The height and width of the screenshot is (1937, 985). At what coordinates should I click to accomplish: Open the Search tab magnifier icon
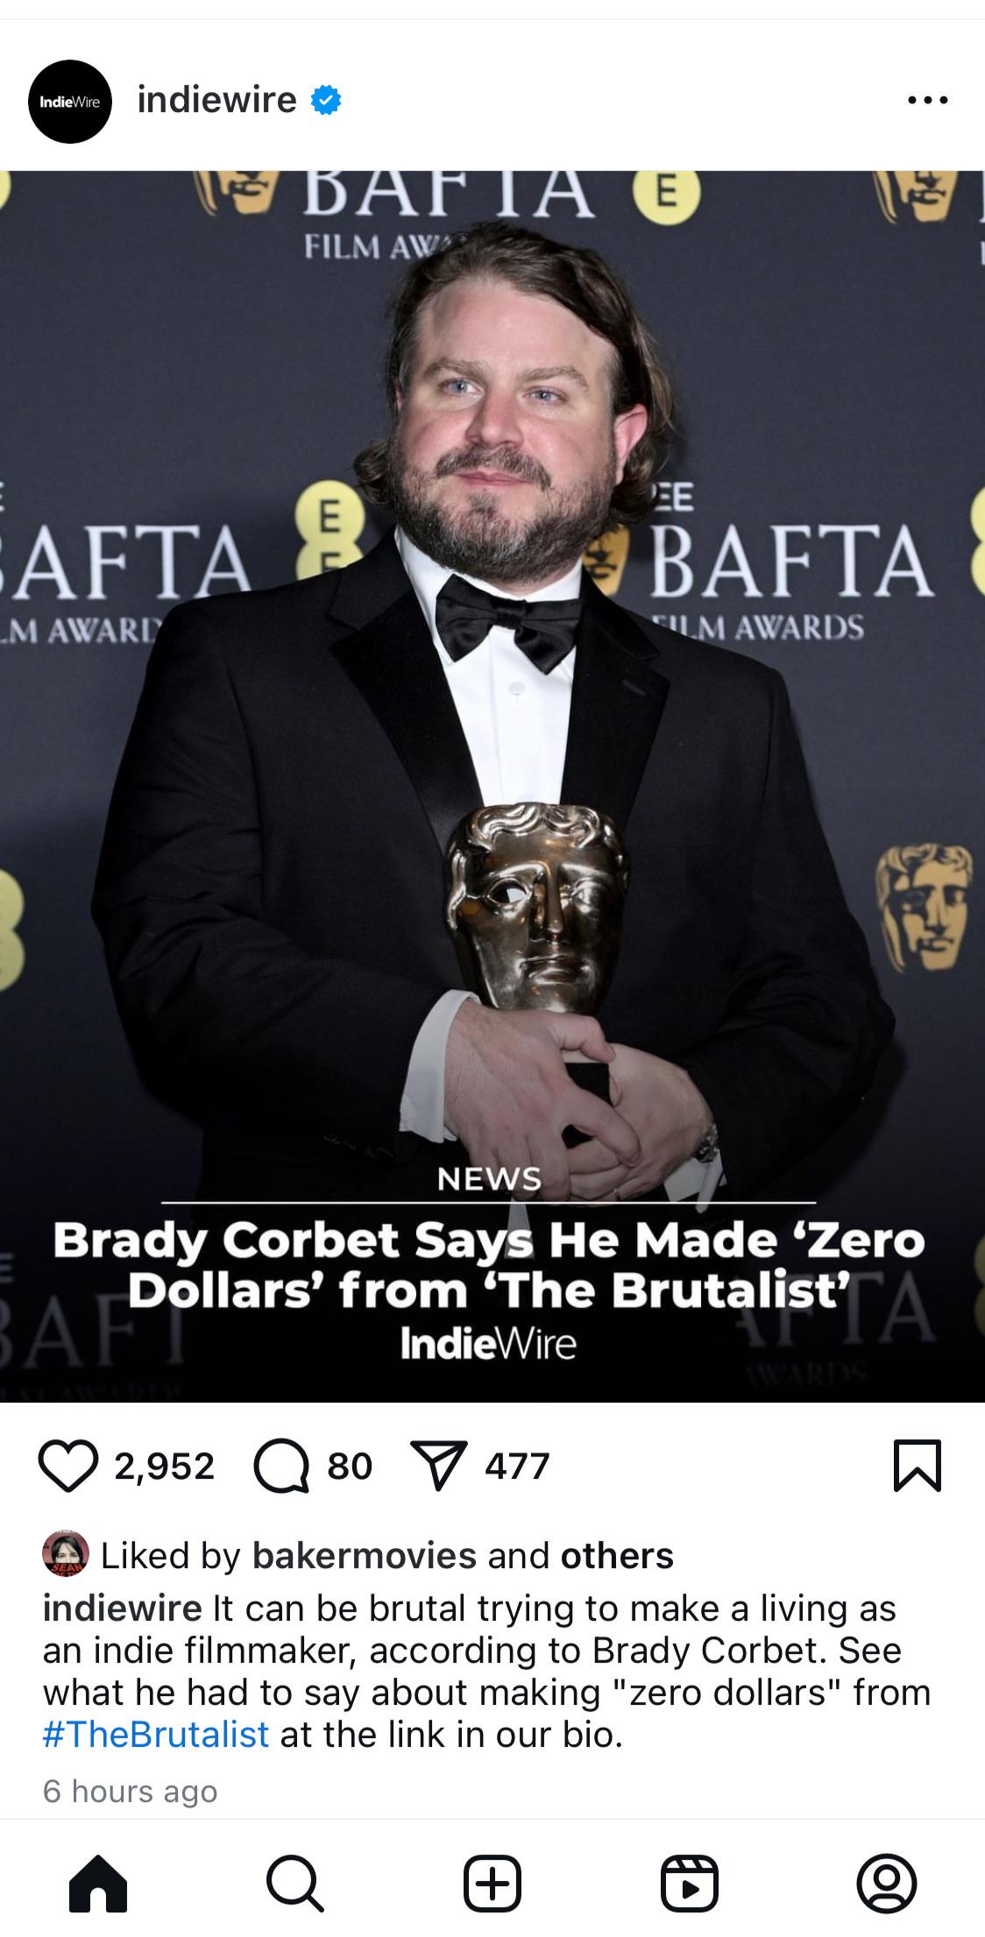(x=295, y=1883)
